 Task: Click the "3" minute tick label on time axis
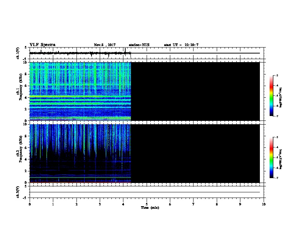[100, 204]
